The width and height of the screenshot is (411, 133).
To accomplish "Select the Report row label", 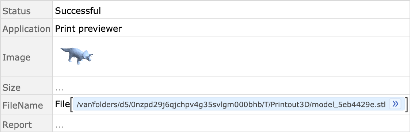I will coord(17,125).
